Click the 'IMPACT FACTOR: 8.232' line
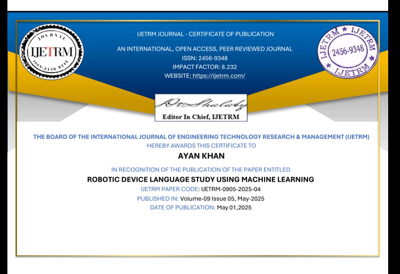The height and width of the screenshot is (274, 400). (204, 67)
